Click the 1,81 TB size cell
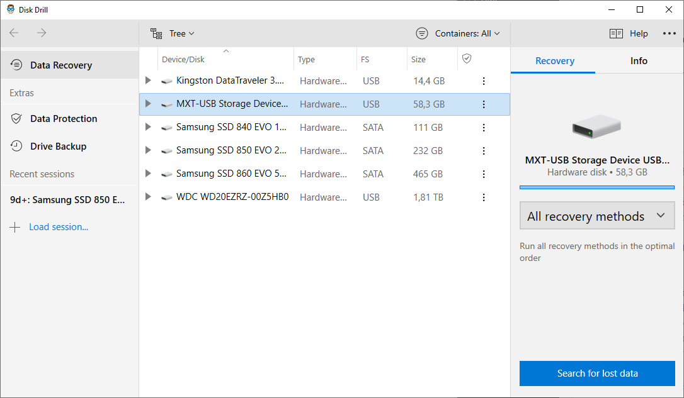This screenshot has height=398, width=684. (428, 197)
